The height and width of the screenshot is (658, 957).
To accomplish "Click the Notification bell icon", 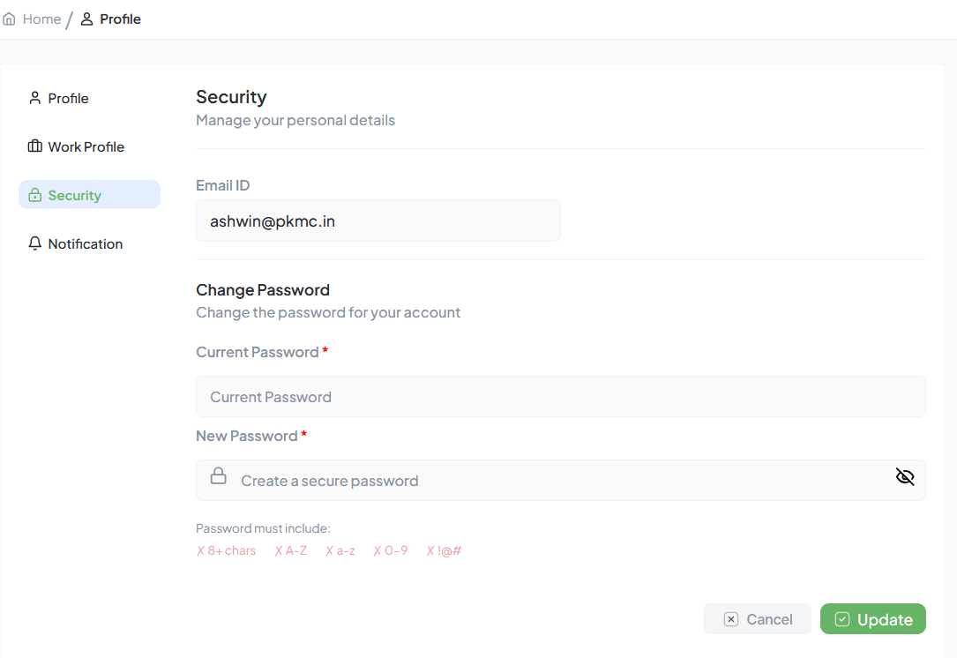I will point(35,243).
